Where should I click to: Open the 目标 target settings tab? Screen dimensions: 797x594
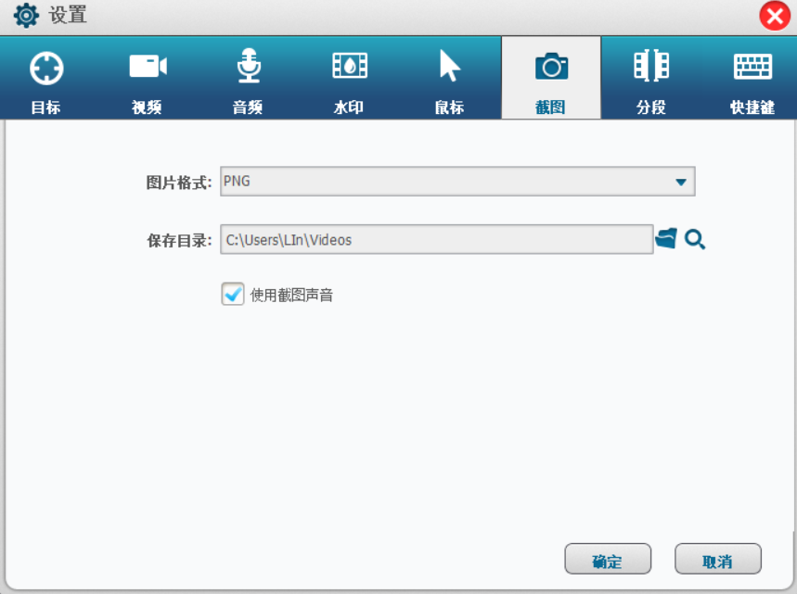(46, 79)
